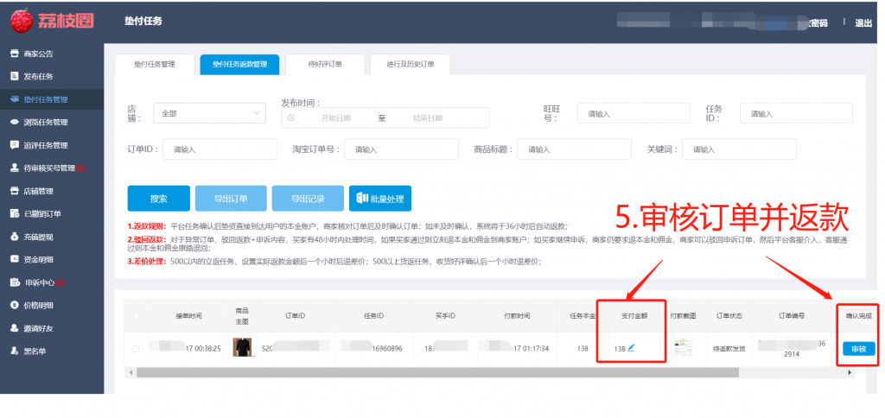Click the blue 搜索 button
The width and height of the screenshot is (885, 418).
[x=159, y=199]
